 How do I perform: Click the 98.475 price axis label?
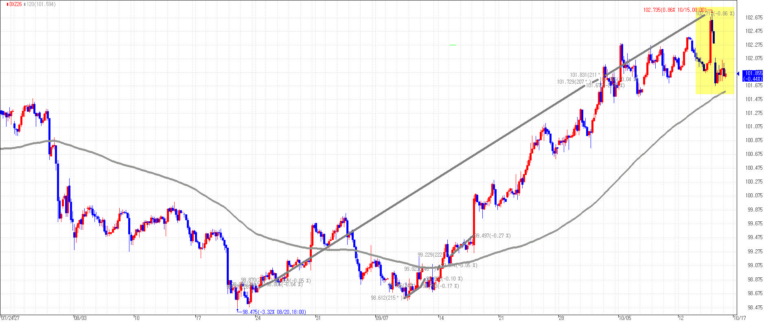[753, 307]
